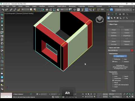The height and width of the screenshot is (101, 135).
Task: Activate Bind to Space Warp tool
Action: click(19, 10)
